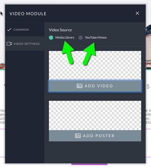
Task: Click the video preview placeholder
Action: coord(95,65)
